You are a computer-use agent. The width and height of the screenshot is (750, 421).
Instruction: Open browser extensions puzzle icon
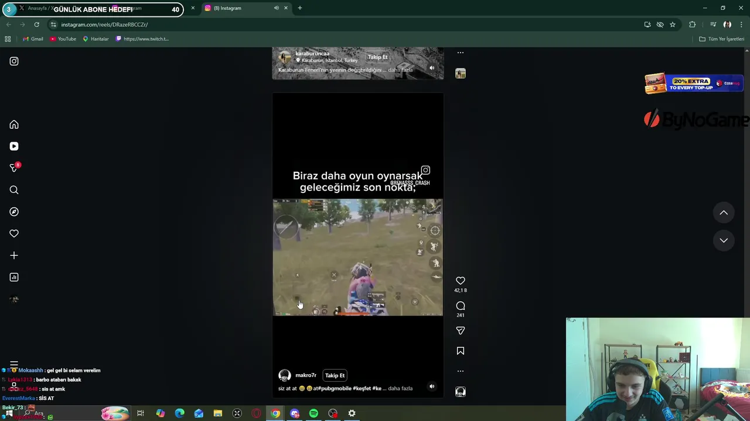[x=693, y=25]
